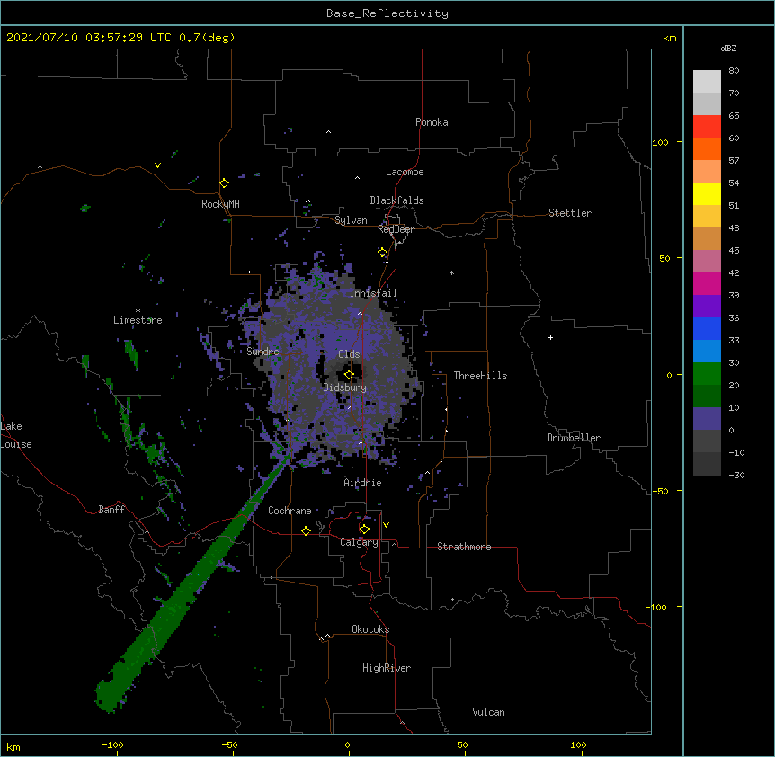Click the yellow diamond marker above Calgary label

pyautogui.click(x=364, y=530)
